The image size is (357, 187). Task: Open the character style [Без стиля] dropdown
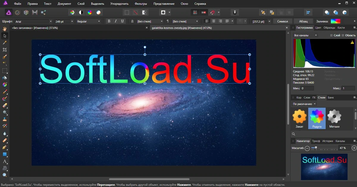coord(150,21)
